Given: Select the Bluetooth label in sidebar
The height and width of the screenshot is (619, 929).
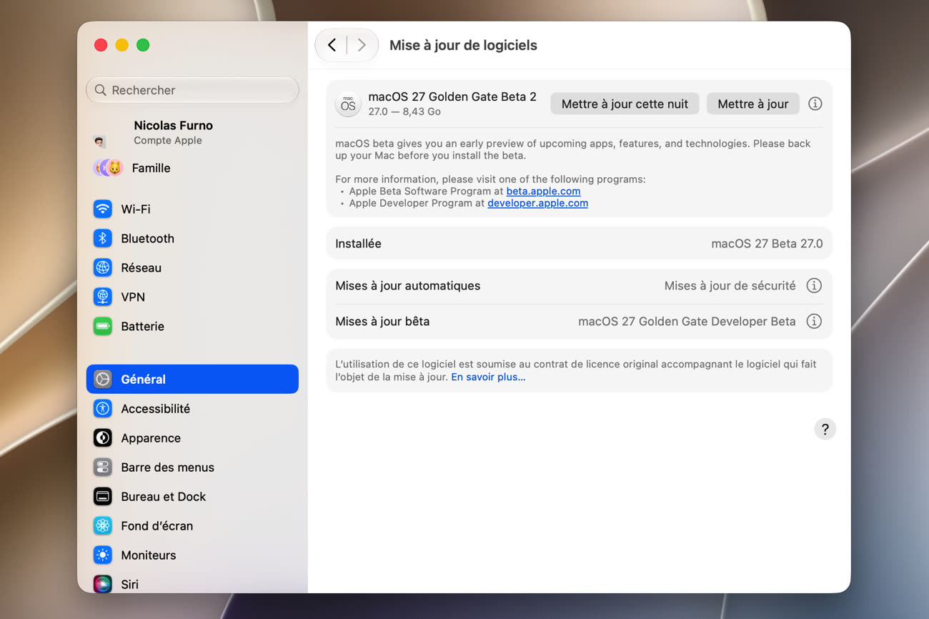Looking at the screenshot, I should point(148,238).
